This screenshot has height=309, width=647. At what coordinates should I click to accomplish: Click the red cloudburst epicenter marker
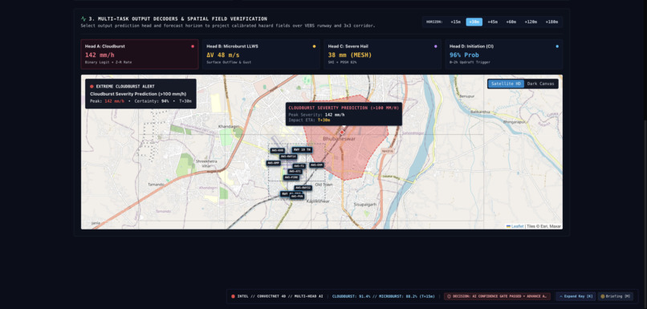[342, 132]
